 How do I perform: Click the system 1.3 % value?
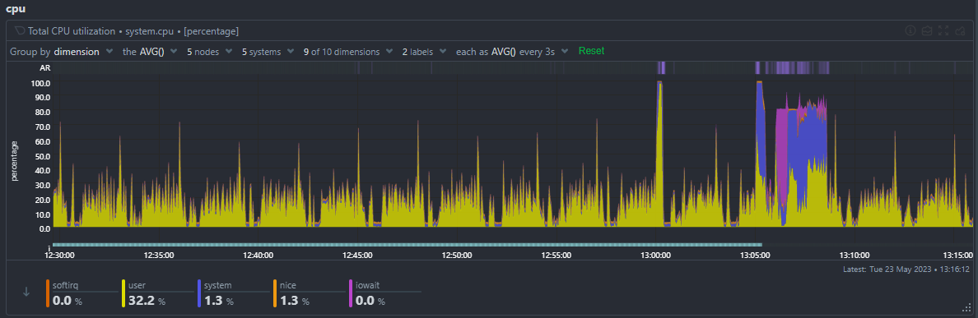click(x=218, y=301)
